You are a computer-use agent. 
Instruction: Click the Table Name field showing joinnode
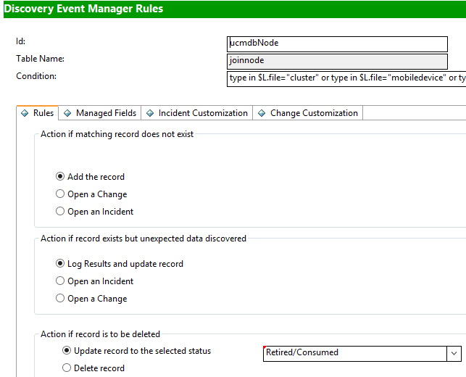click(337, 61)
